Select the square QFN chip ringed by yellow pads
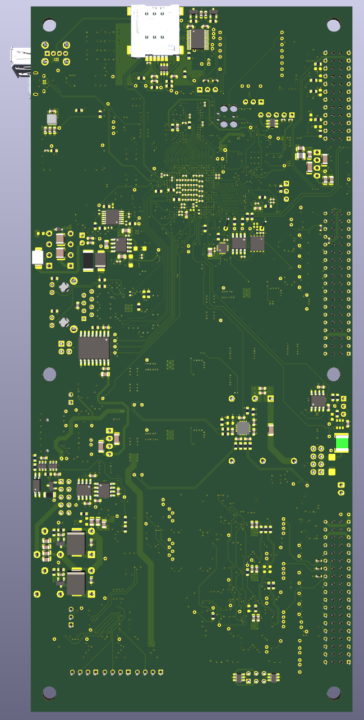The height and width of the screenshot is (720, 364). [243, 428]
